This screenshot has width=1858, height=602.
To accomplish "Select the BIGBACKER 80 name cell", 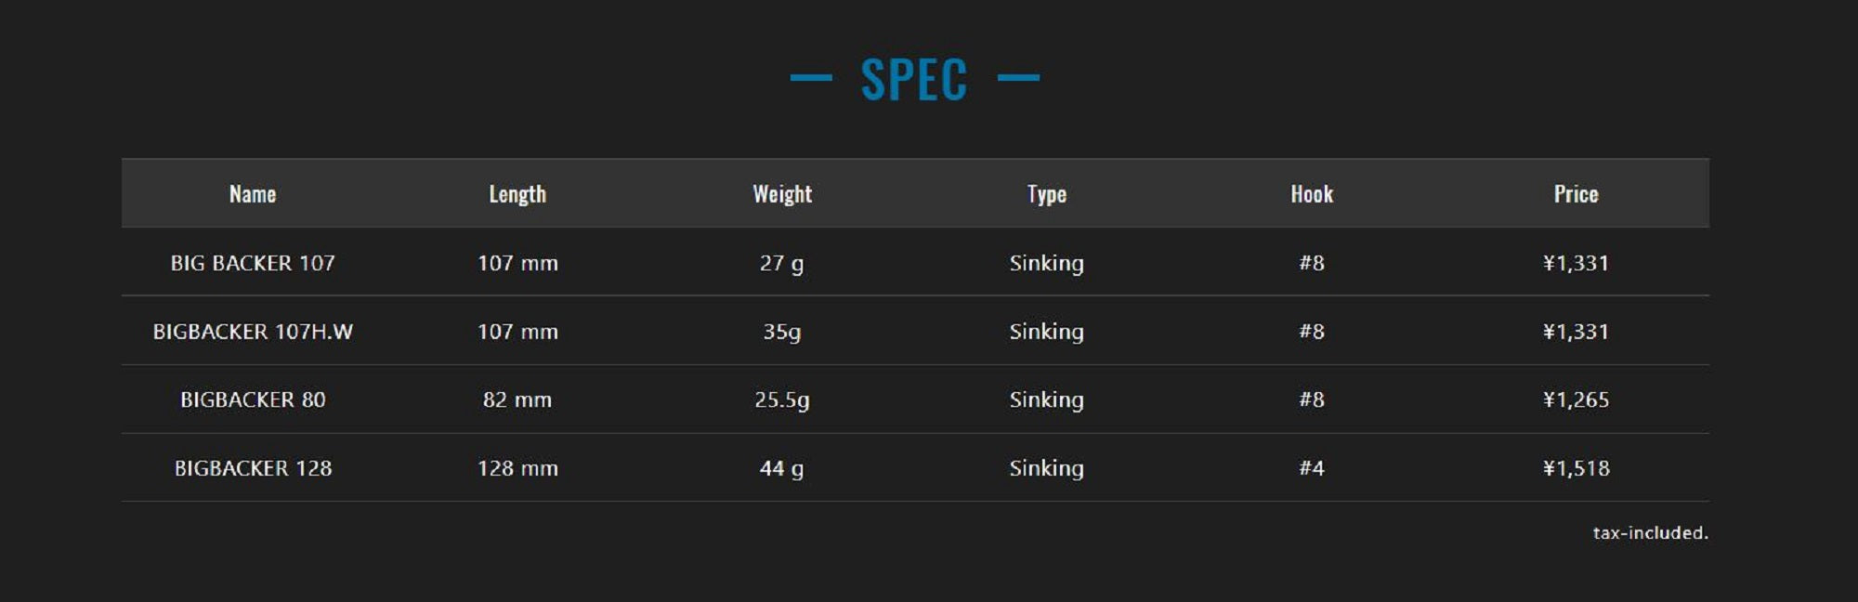I will click(253, 399).
